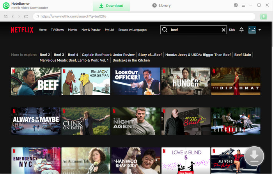Open My List page
The image size is (273, 174).
110,30
